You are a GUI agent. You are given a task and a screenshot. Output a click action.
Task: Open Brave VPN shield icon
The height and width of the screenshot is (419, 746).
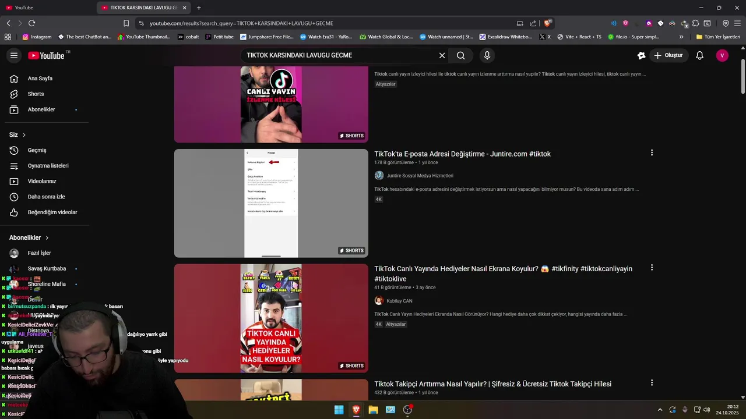point(726,23)
